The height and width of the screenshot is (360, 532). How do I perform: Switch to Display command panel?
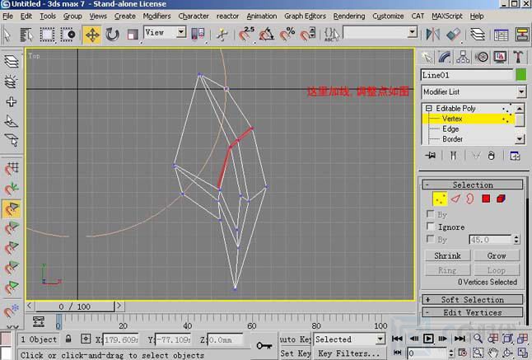[x=500, y=57]
